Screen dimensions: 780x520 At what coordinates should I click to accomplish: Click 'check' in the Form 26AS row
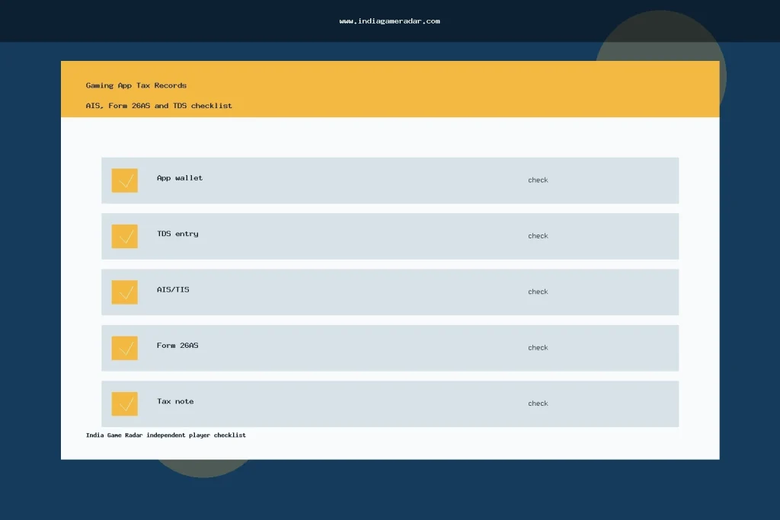point(538,347)
